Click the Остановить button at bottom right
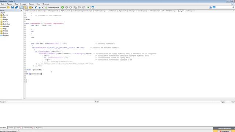 pyautogui.click(x=224, y=131)
